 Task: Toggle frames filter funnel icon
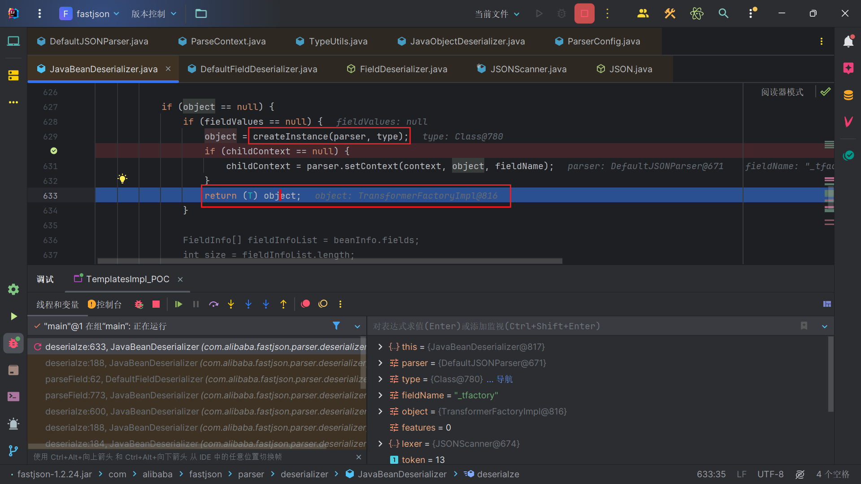click(336, 326)
